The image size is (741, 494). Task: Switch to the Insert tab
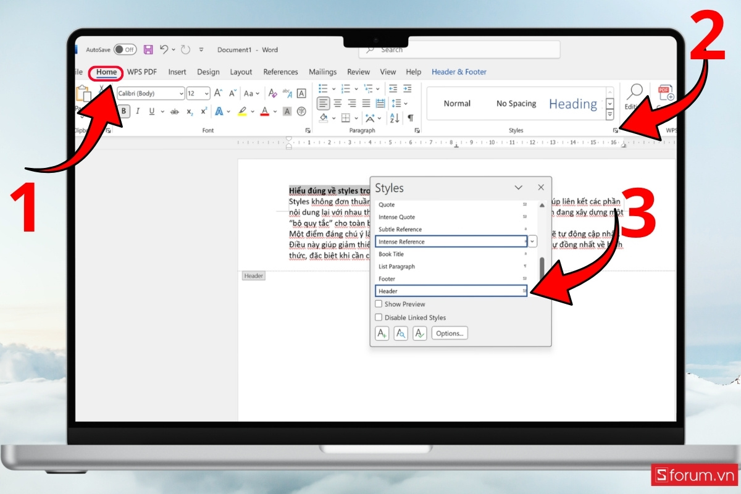[177, 72]
